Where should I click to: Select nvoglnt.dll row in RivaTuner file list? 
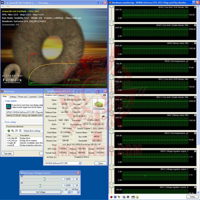tap(25, 143)
